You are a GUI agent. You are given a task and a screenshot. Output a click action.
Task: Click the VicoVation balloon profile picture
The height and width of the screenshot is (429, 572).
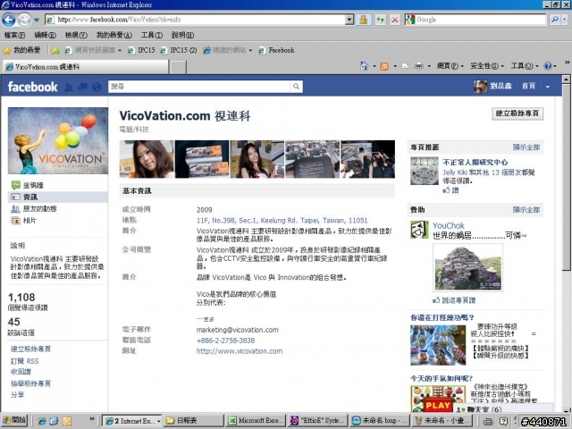click(58, 140)
